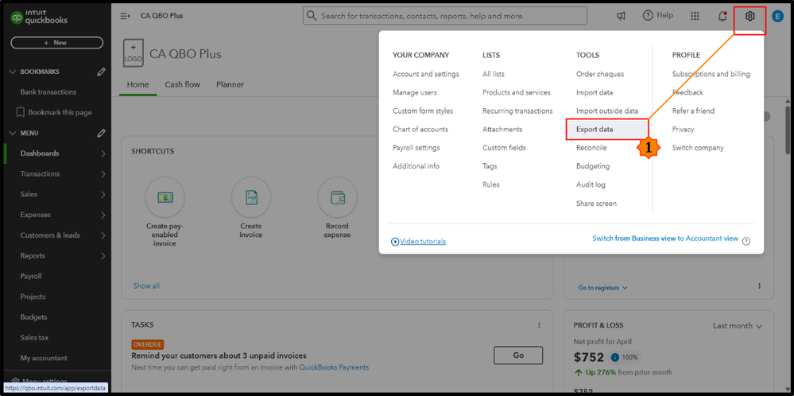Viewport: 794px width, 396px height.
Task: Select the Home tab
Action: point(137,84)
